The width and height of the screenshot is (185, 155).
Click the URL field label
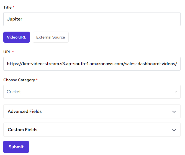pyautogui.click(x=7, y=52)
